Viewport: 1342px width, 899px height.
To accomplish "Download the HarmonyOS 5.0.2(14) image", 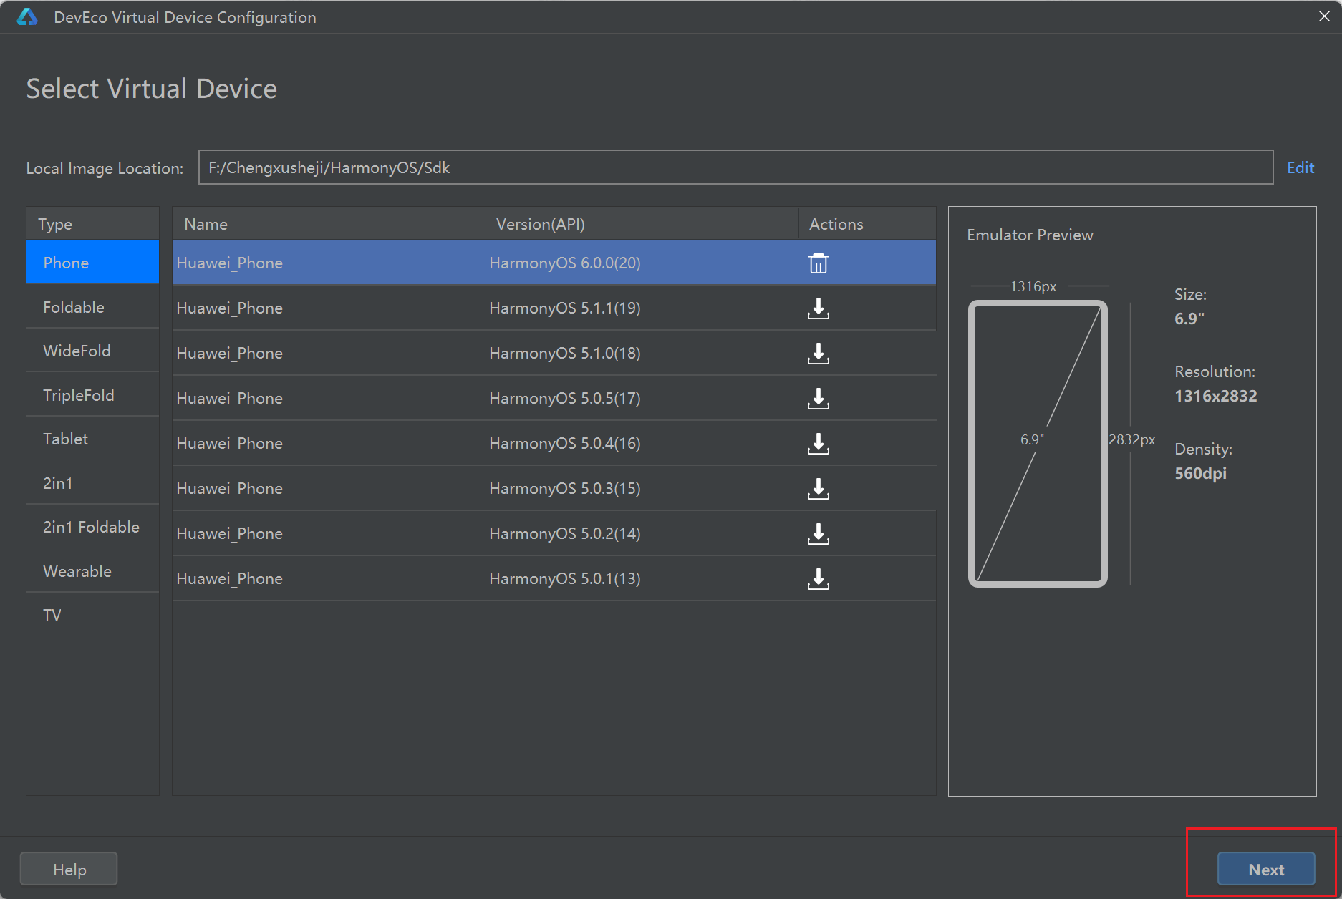I will point(818,534).
